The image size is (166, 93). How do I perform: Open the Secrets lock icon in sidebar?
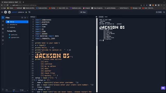pyautogui.click(x=3, y=33)
